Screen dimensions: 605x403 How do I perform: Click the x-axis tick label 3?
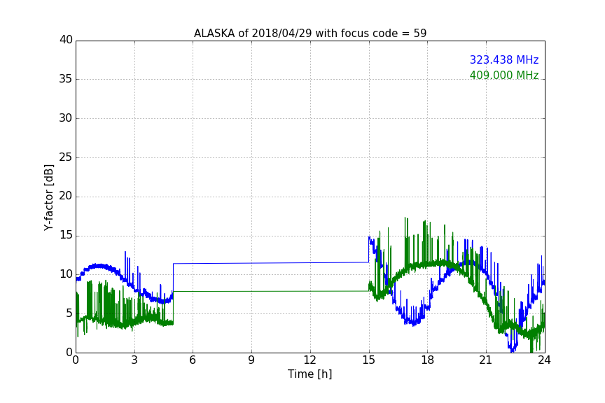click(x=134, y=360)
